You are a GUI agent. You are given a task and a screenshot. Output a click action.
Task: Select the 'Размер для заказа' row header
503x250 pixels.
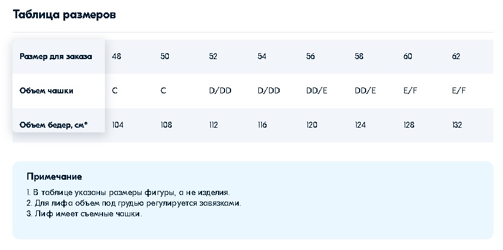[56, 57]
